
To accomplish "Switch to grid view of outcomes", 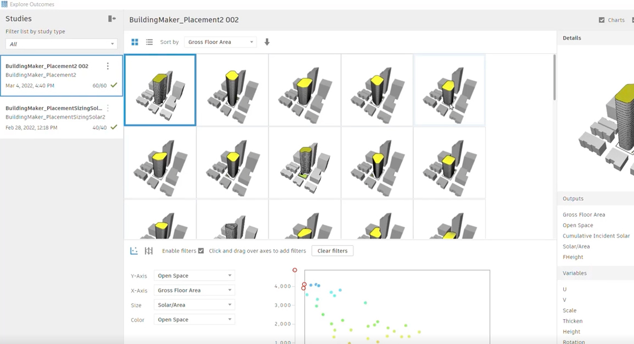I will [x=135, y=42].
